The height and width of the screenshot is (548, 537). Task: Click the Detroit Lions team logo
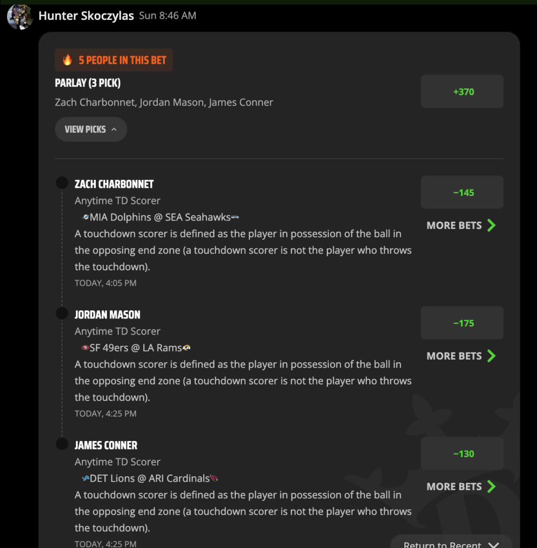pos(85,478)
